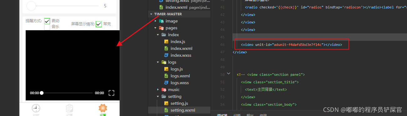Screen dimensions: 407x116
Task: Click the music folder icon
Action: tap(164, 89)
